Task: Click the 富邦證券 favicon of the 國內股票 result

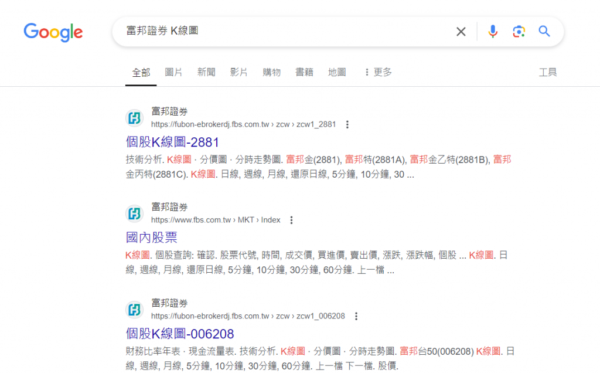Action: coord(134,213)
